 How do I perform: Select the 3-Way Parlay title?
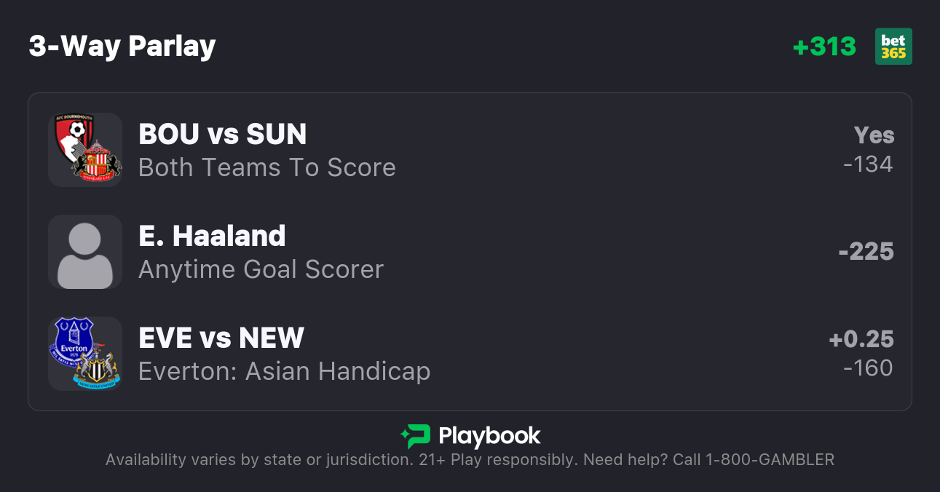[x=122, y=47]
